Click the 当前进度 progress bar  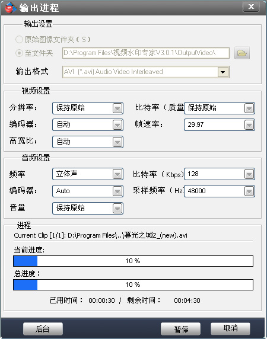pyautogui.click(x=133, y=261)
